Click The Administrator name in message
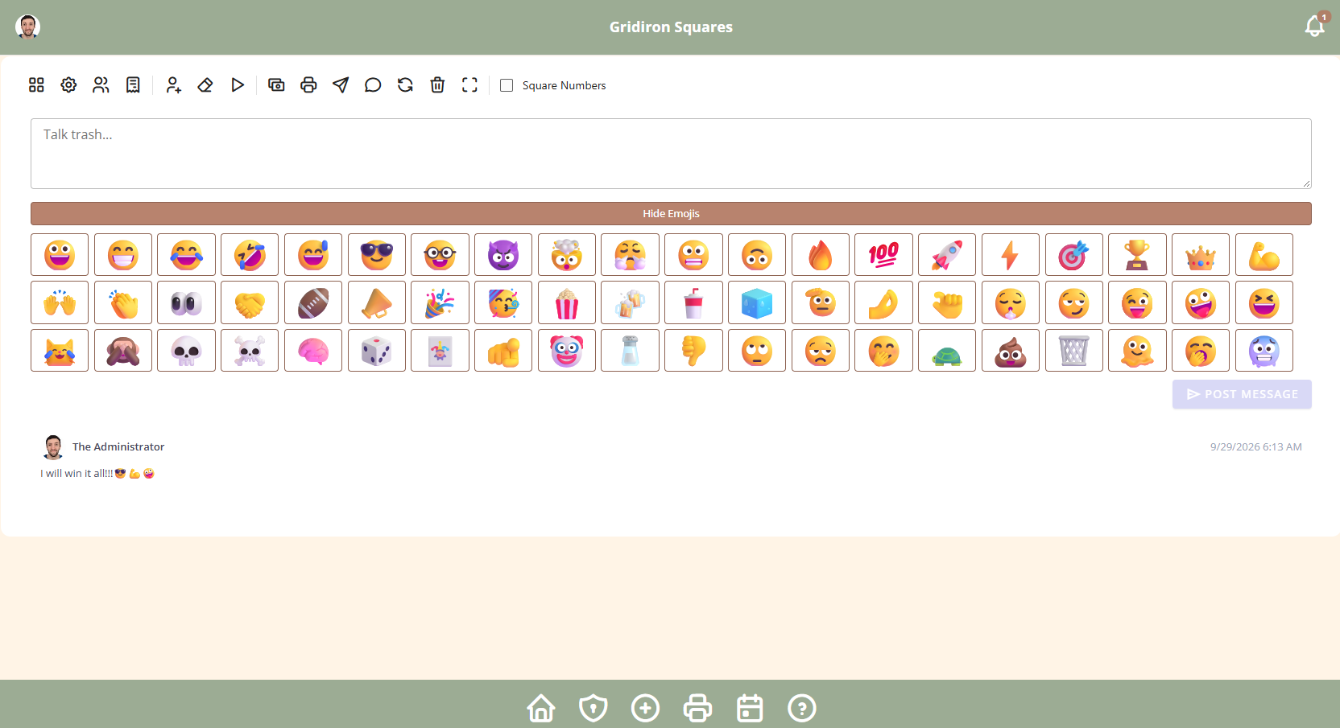This screenshot has height=728, width=1340. point(118,446)
